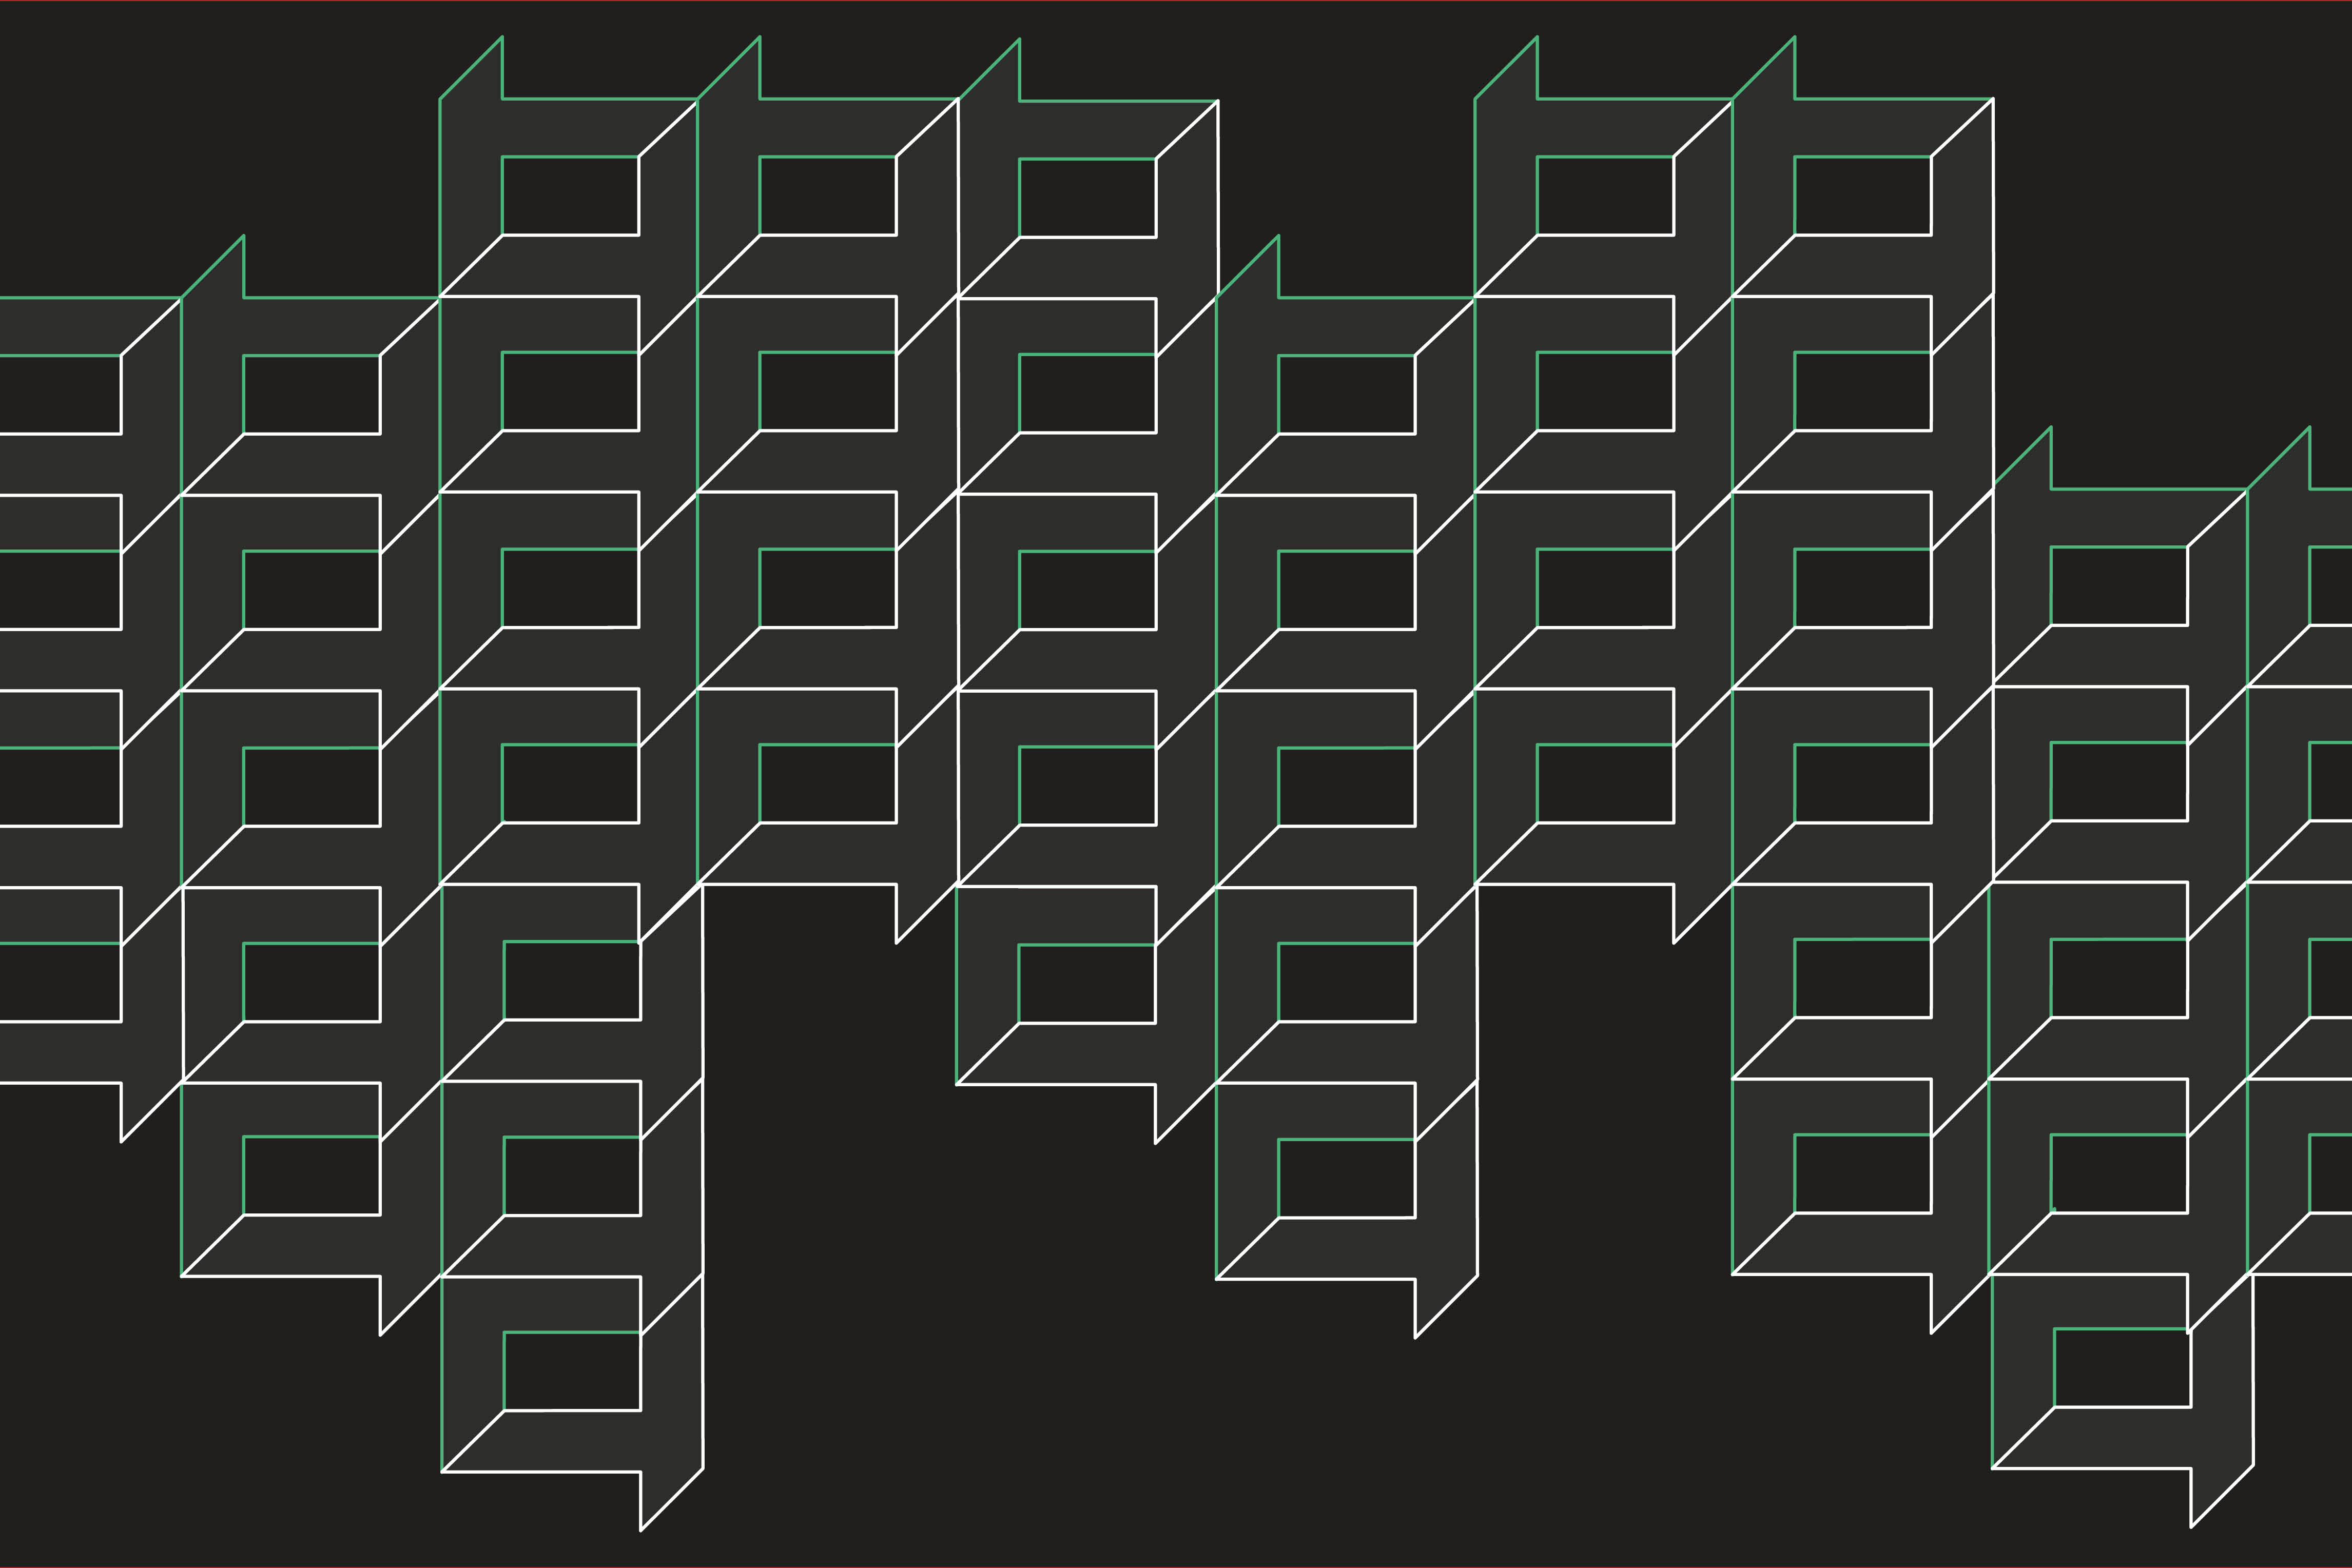Click the inner rectangle of the lowest tile in the tall left column
The height and width of the screenshot is (1568, 2352).
pos(572,1371)
